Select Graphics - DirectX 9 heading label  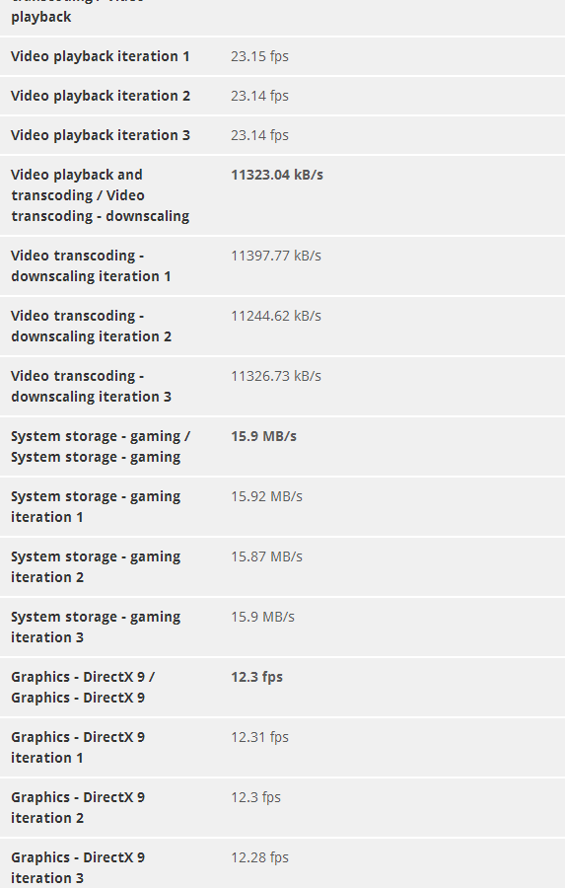(83, 688)
